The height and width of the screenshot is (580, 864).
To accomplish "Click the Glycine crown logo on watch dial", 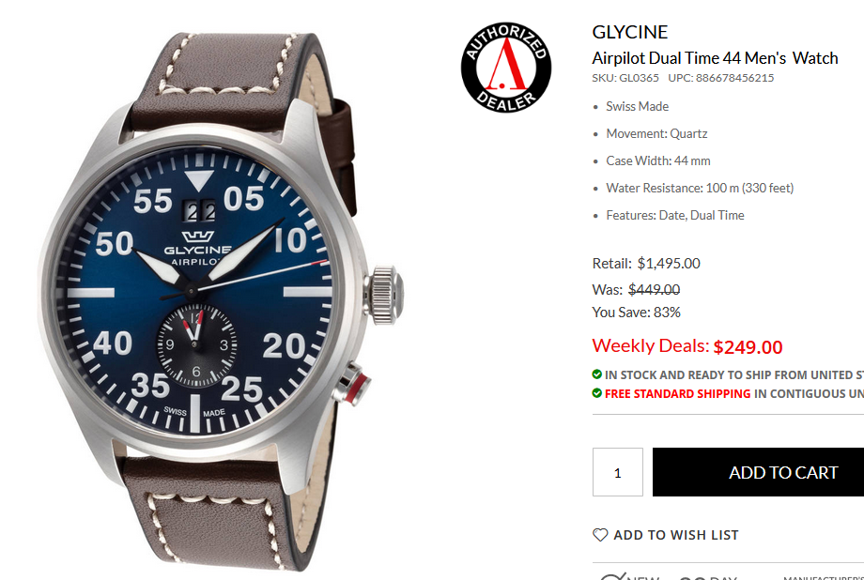I will tap(198, 237).
